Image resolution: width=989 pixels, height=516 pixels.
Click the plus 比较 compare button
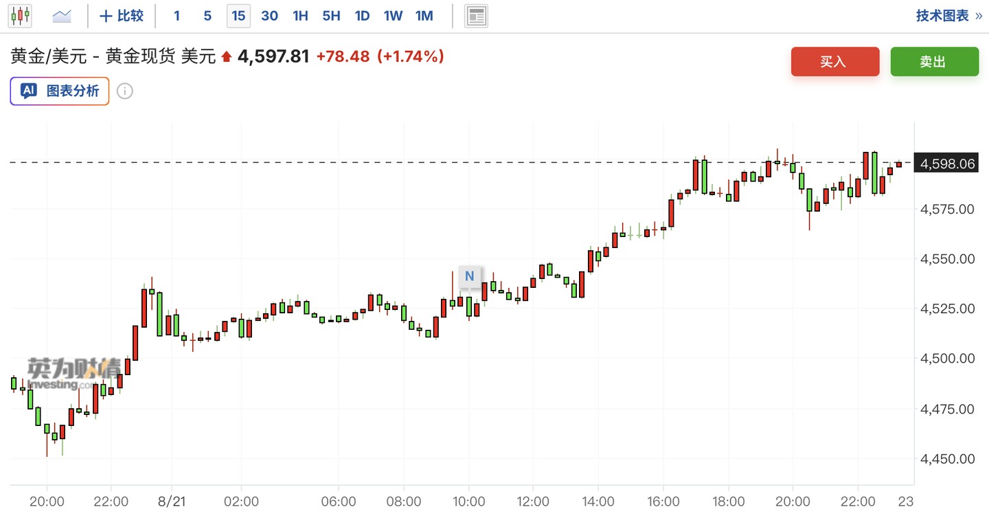(x=122, y=15)
